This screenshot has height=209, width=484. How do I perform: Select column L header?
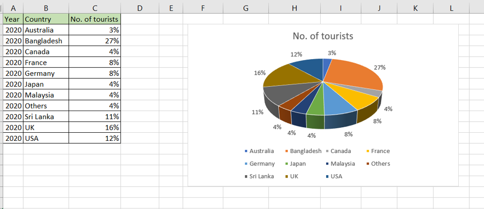(451, 9)
